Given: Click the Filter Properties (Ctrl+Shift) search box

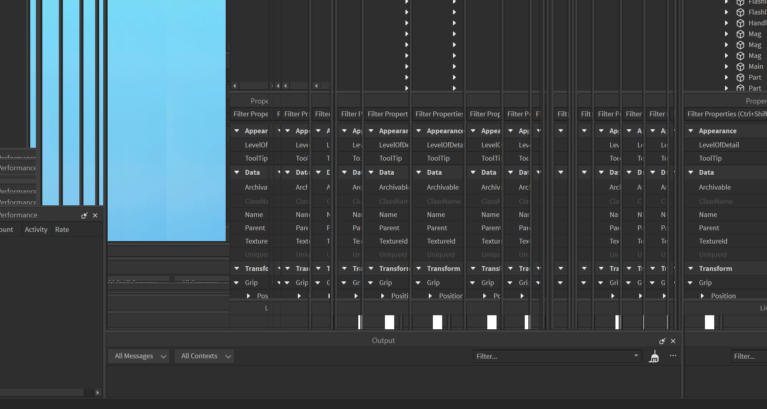Looking at the screenshot, I should (x=725, y=114).
